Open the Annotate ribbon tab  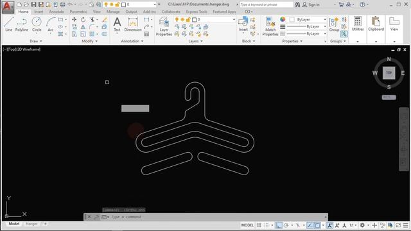57,12
